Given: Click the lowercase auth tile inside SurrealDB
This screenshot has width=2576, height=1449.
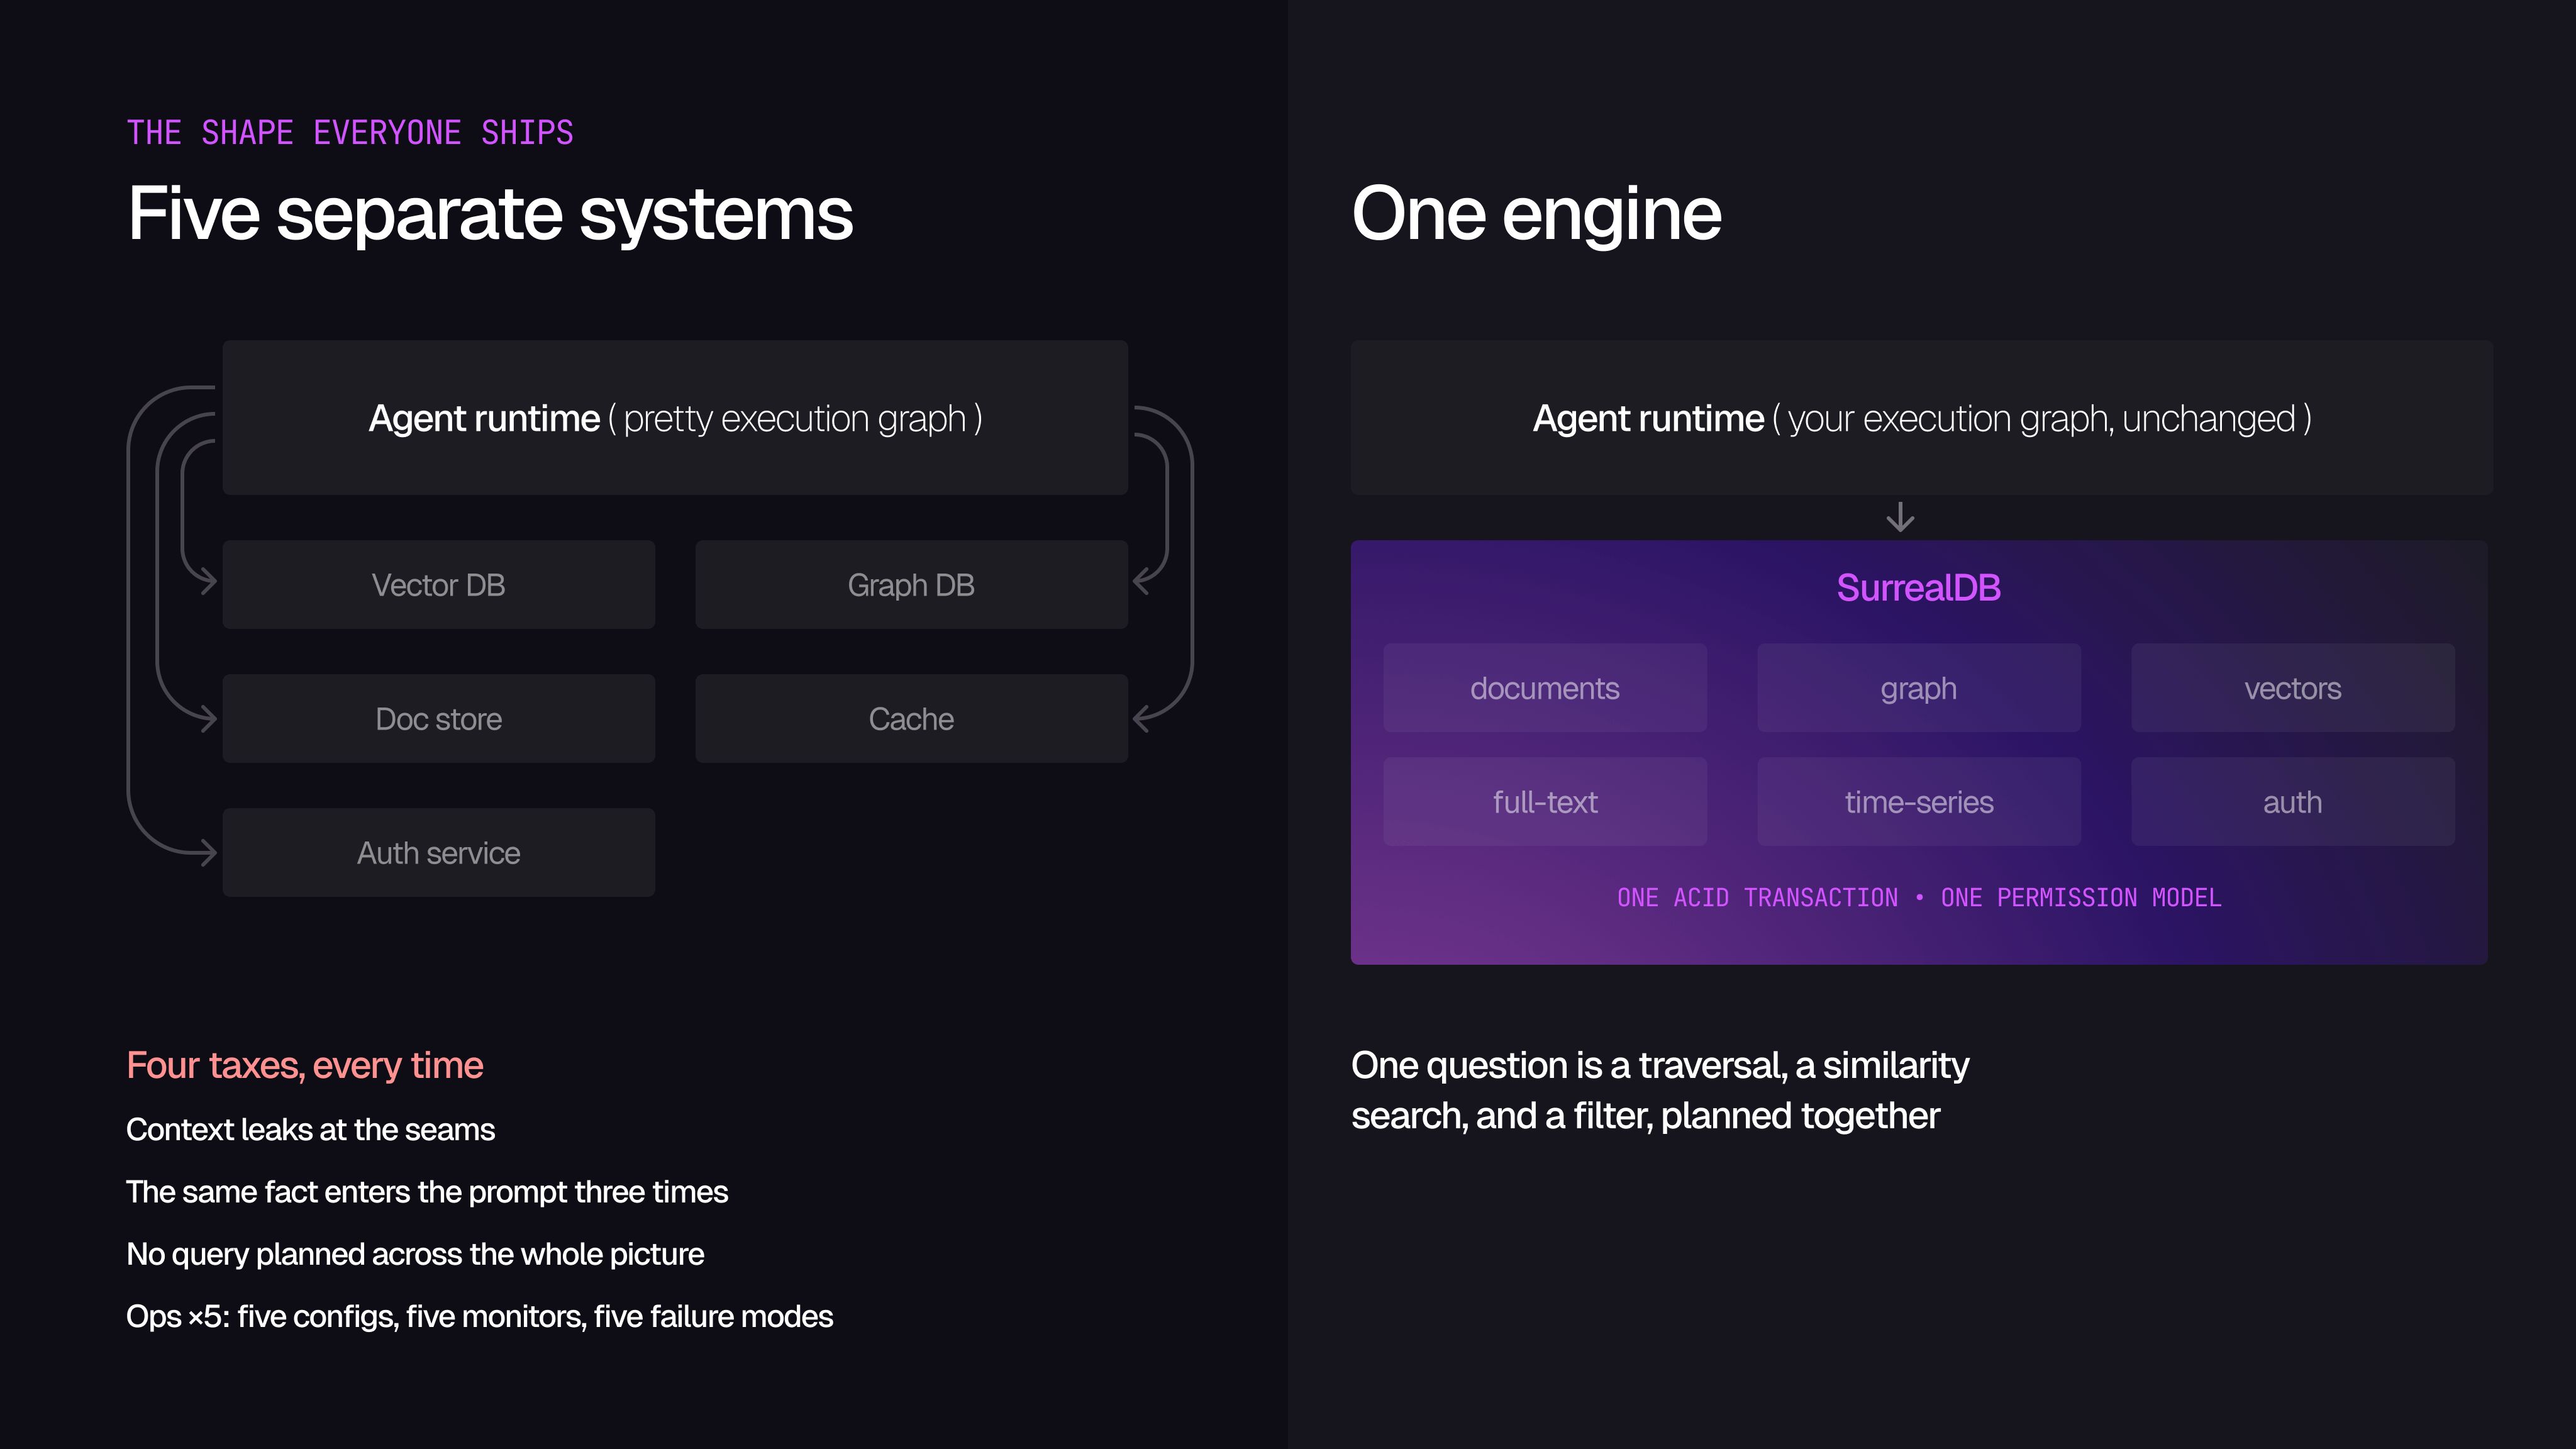Looking at the screenshot, I should [x=2293, y=802].
